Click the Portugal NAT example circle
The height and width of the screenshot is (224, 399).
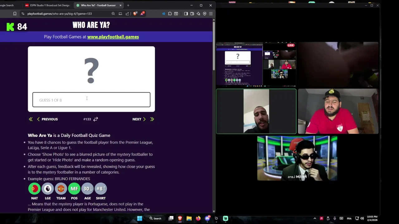tap(34, 189)
